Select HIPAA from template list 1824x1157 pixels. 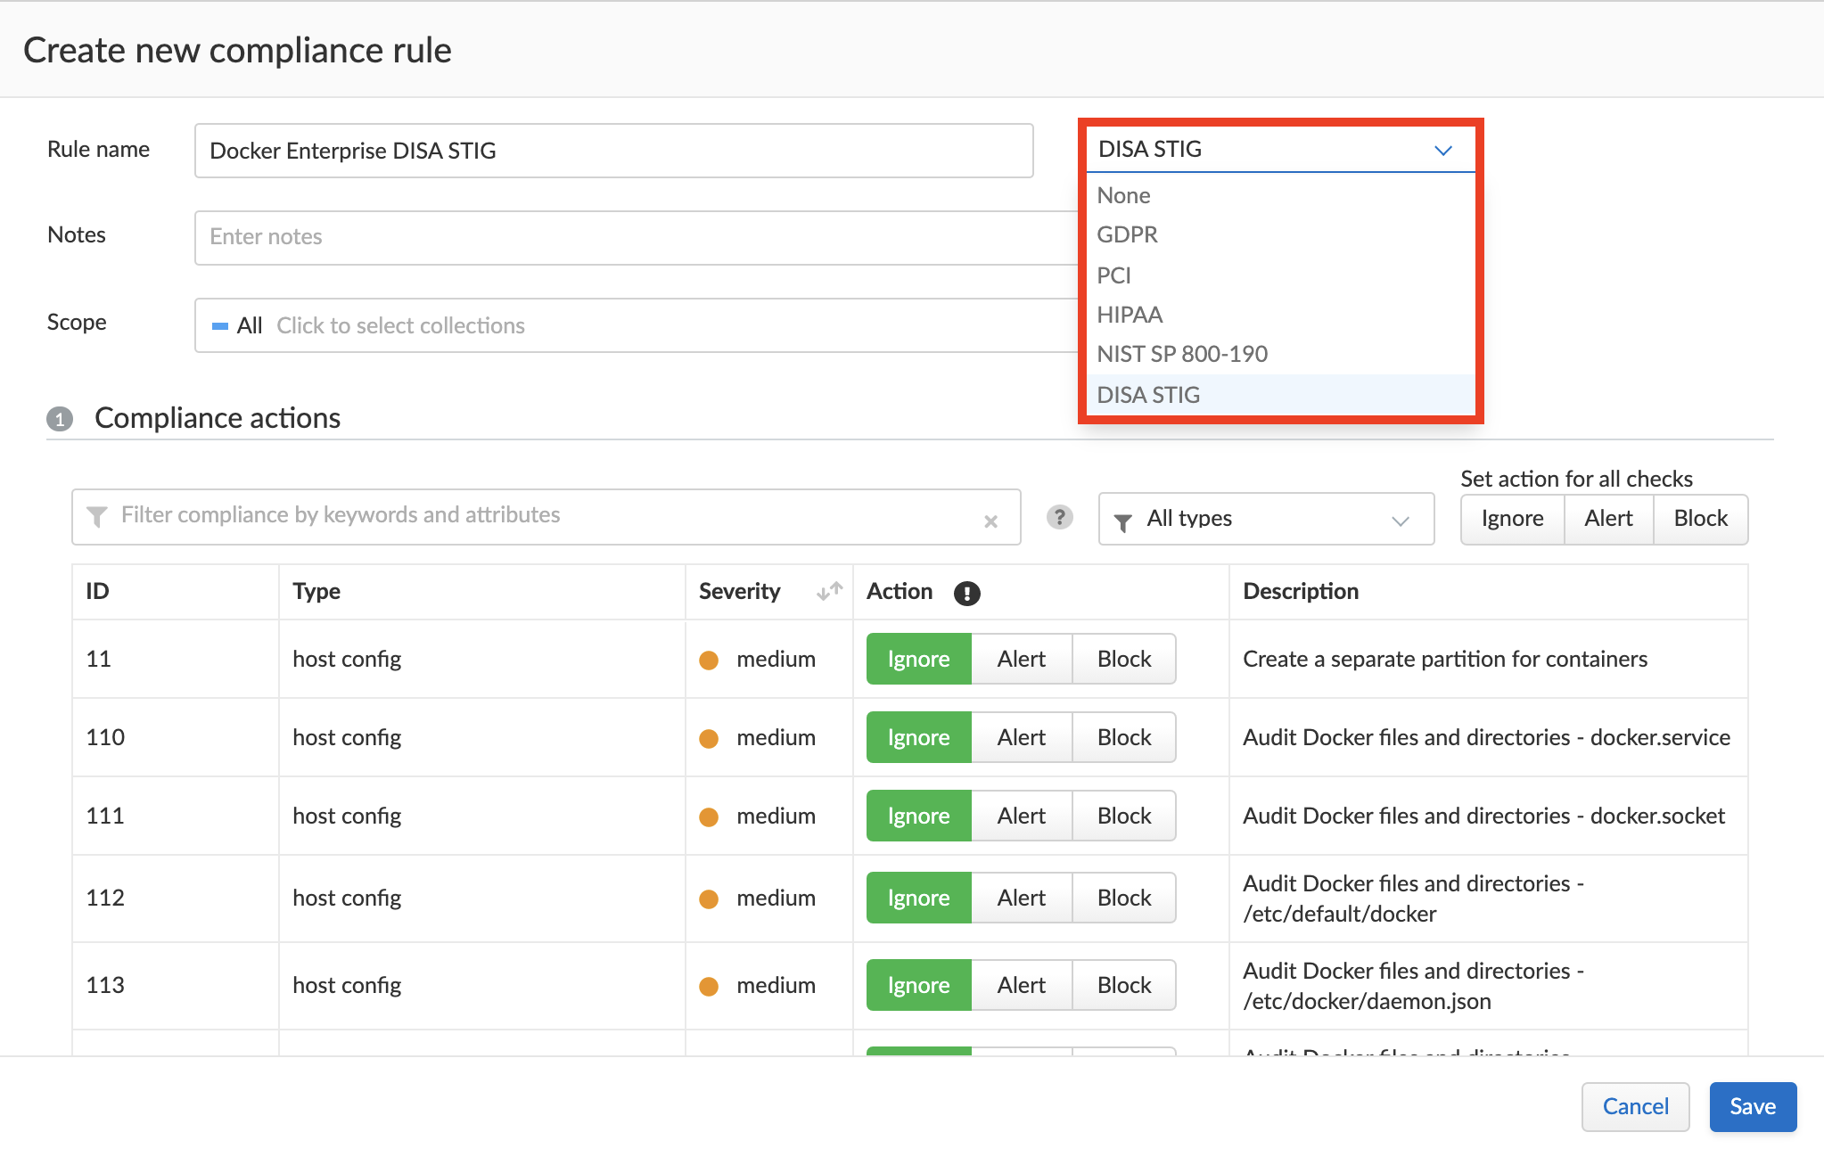tap(1280, 315)
